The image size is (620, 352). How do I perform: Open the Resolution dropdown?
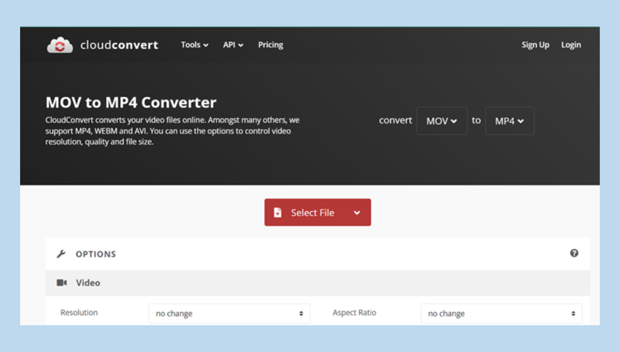[x=230, y=313]
